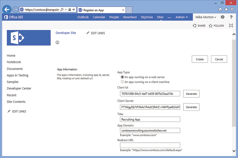Screen dimensions: 238x158
Task: Click the pencil icon beside sidebar EDIT LINKS
Action: pyautogui.click(x=9, y=111)
